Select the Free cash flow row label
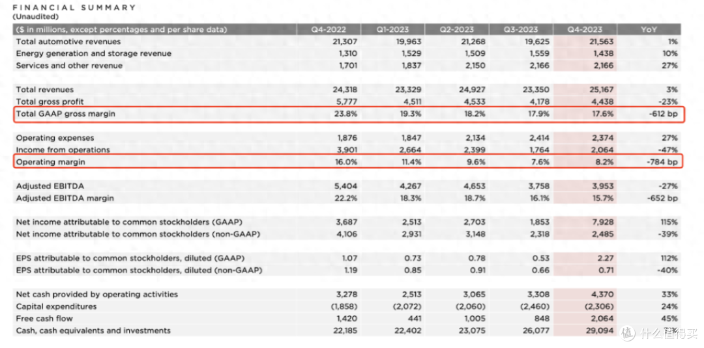 44,319
